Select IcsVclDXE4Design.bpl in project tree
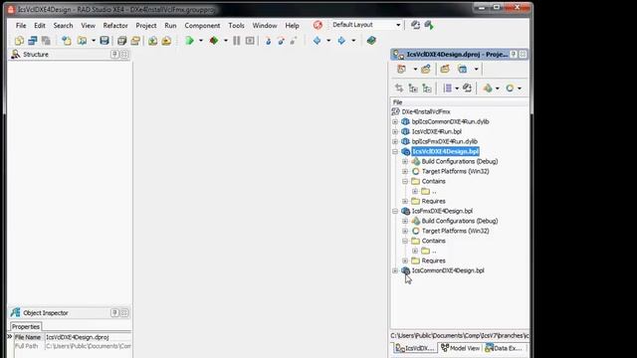The image size is (637, 358). pos(446,151)
